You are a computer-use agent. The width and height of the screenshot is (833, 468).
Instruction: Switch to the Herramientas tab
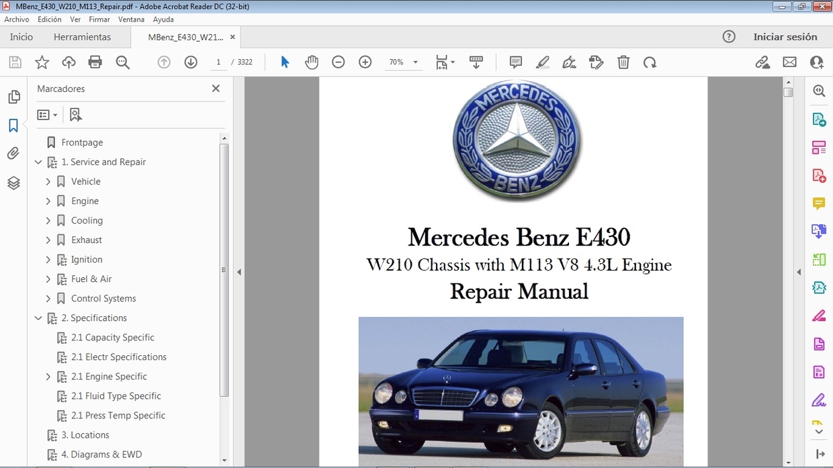82,37
